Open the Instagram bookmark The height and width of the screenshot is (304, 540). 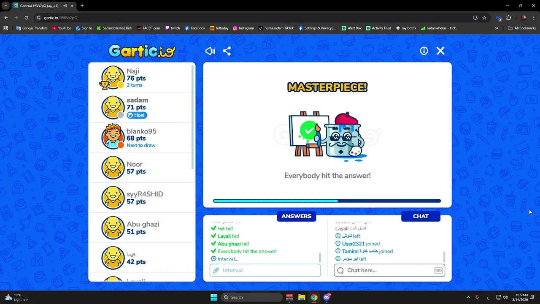tap(243, 28)
